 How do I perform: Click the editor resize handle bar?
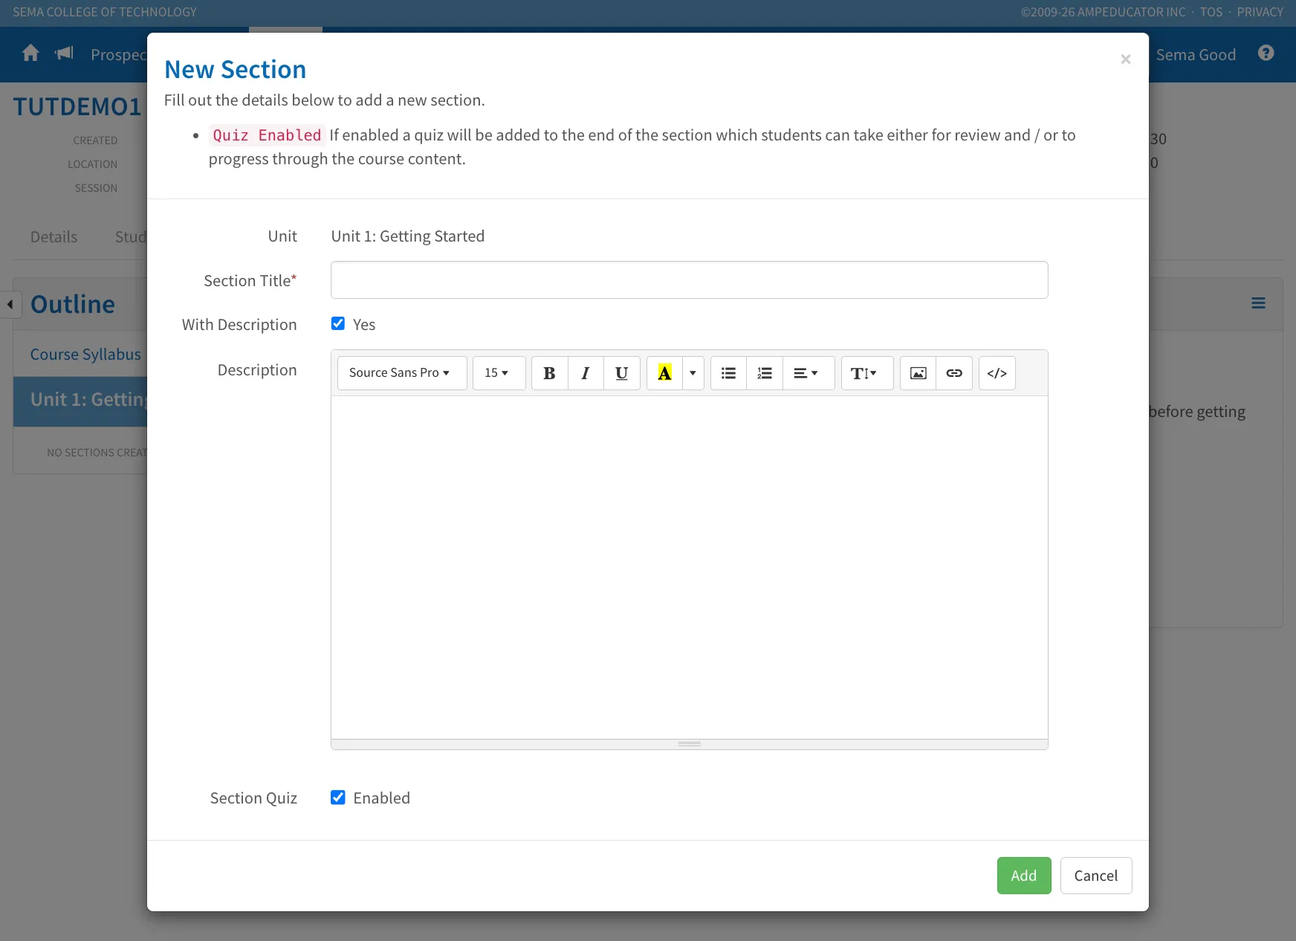point(690,744)
